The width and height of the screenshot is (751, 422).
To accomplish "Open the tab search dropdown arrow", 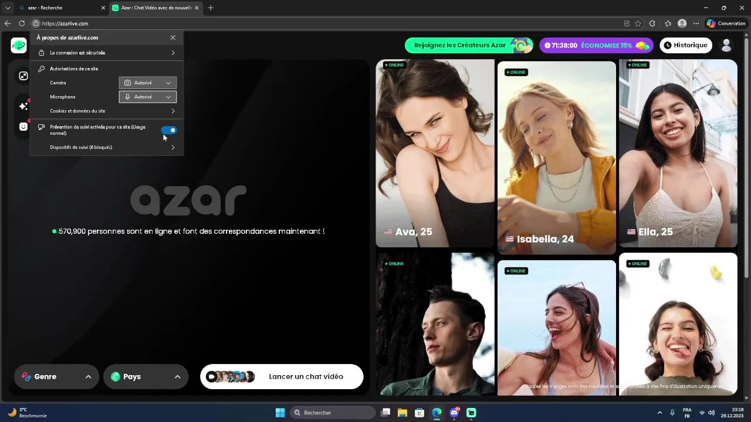I will pos(8,8).
